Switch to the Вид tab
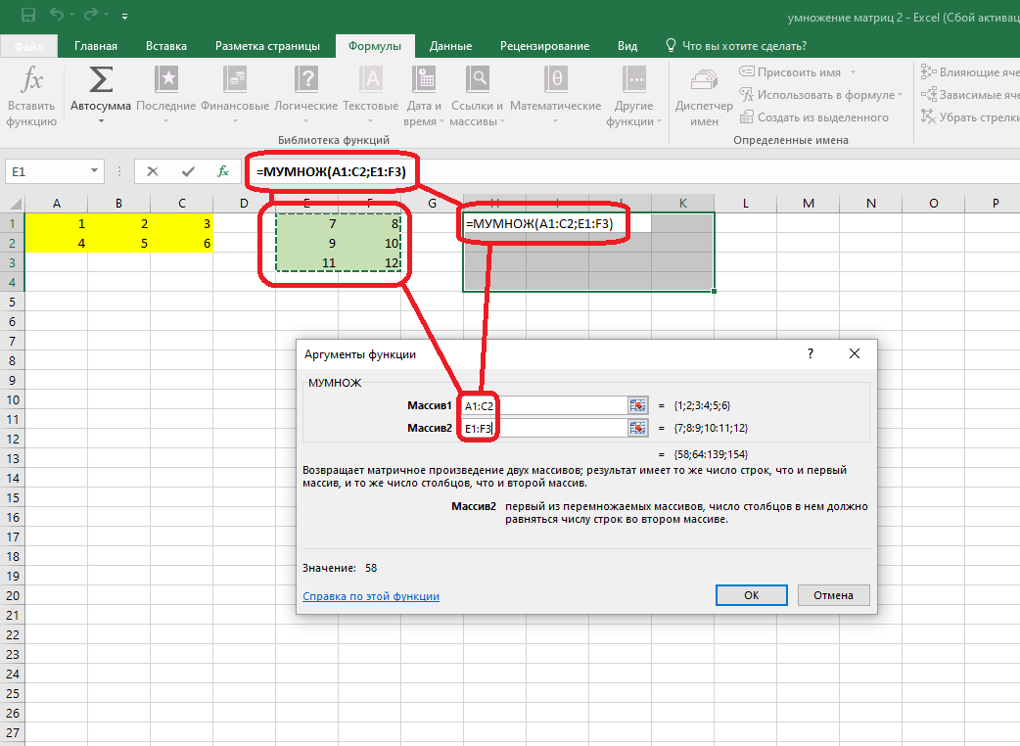The image size is (1020, 746). [x=627, y=46]
